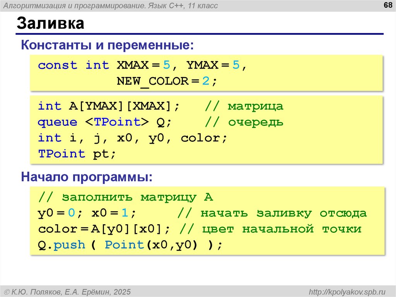Screen dimensions: 396x297
Task: Click the "Константы и переменные:" heading
Action: (x=107, y=45)
